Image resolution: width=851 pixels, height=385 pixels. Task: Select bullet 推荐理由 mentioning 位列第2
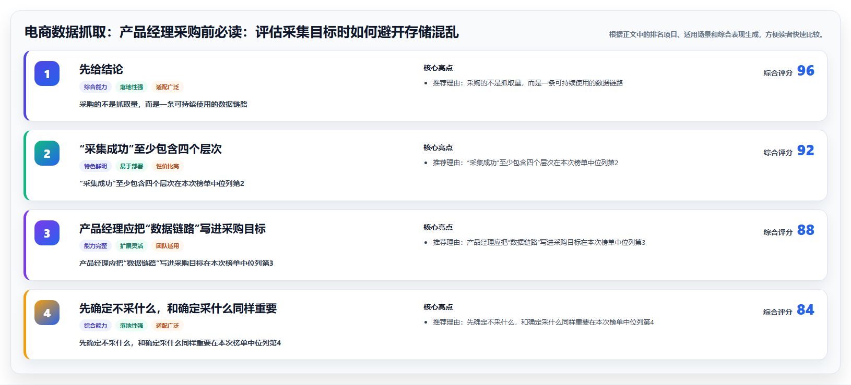(526, 163)
